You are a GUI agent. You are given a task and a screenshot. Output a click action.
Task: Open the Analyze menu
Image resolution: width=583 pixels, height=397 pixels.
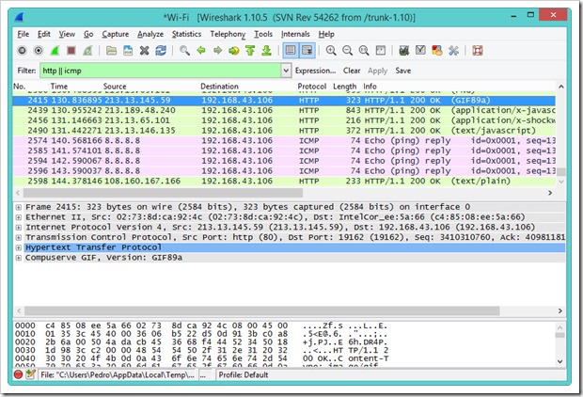click(150, 34)
